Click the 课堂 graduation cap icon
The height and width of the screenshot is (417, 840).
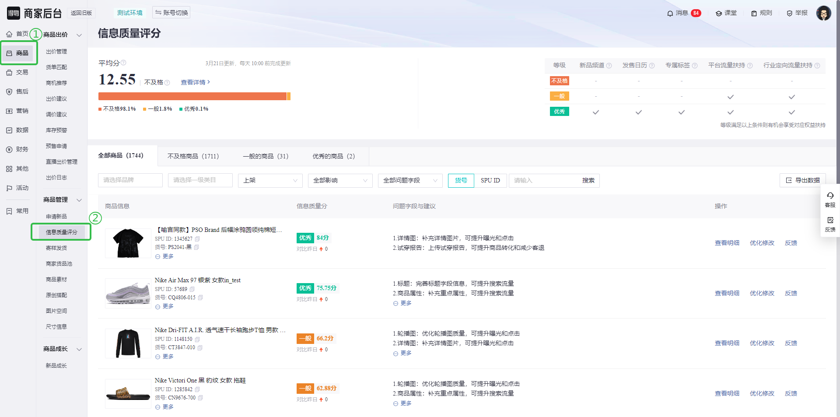click(718, 14)
